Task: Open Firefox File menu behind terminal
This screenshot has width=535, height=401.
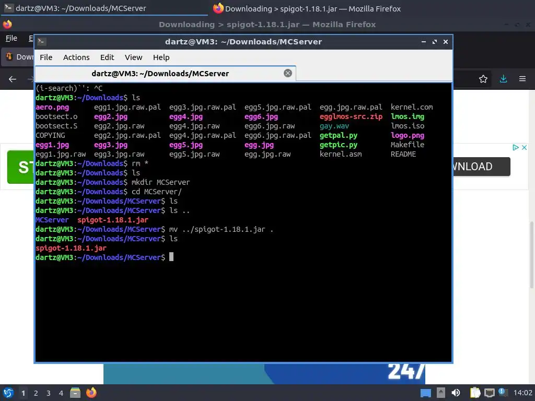Action: point(11,38)
